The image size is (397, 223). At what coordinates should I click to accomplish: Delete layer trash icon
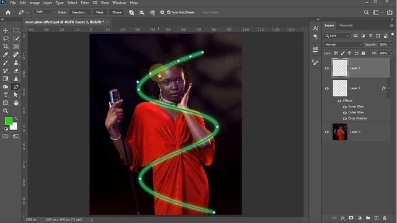pos(385,218)
